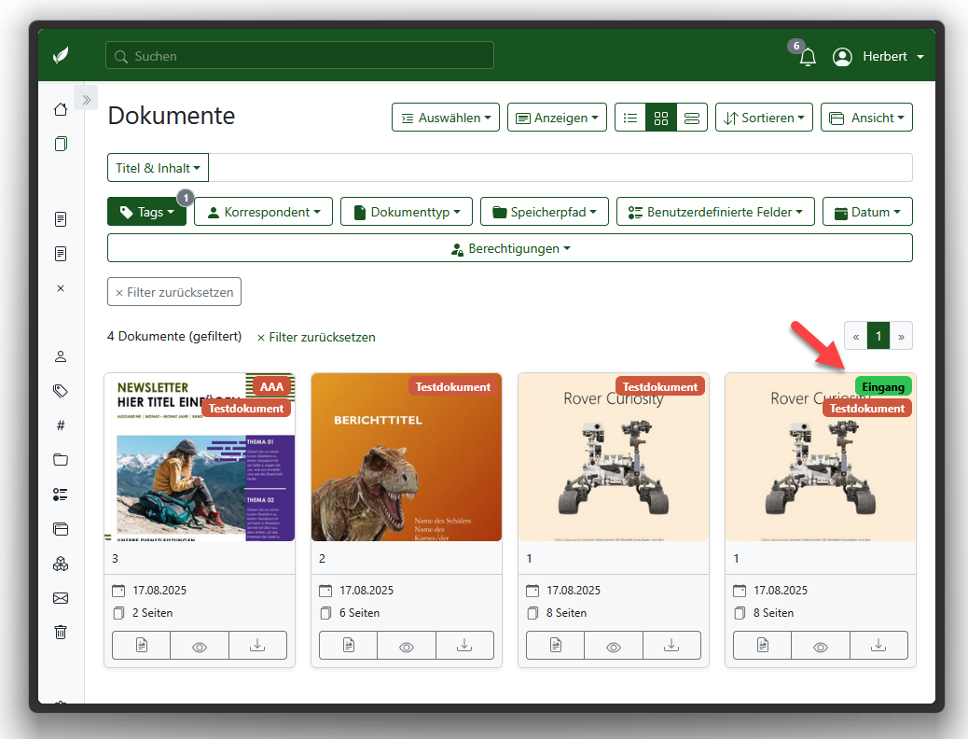Screen dimensions: 968x739
Task: Preview the newsletter document with eye icon
Action: pos(200,646)
